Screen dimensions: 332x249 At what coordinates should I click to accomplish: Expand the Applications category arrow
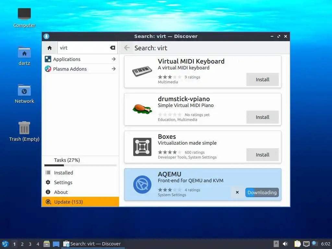click(114, 59)
